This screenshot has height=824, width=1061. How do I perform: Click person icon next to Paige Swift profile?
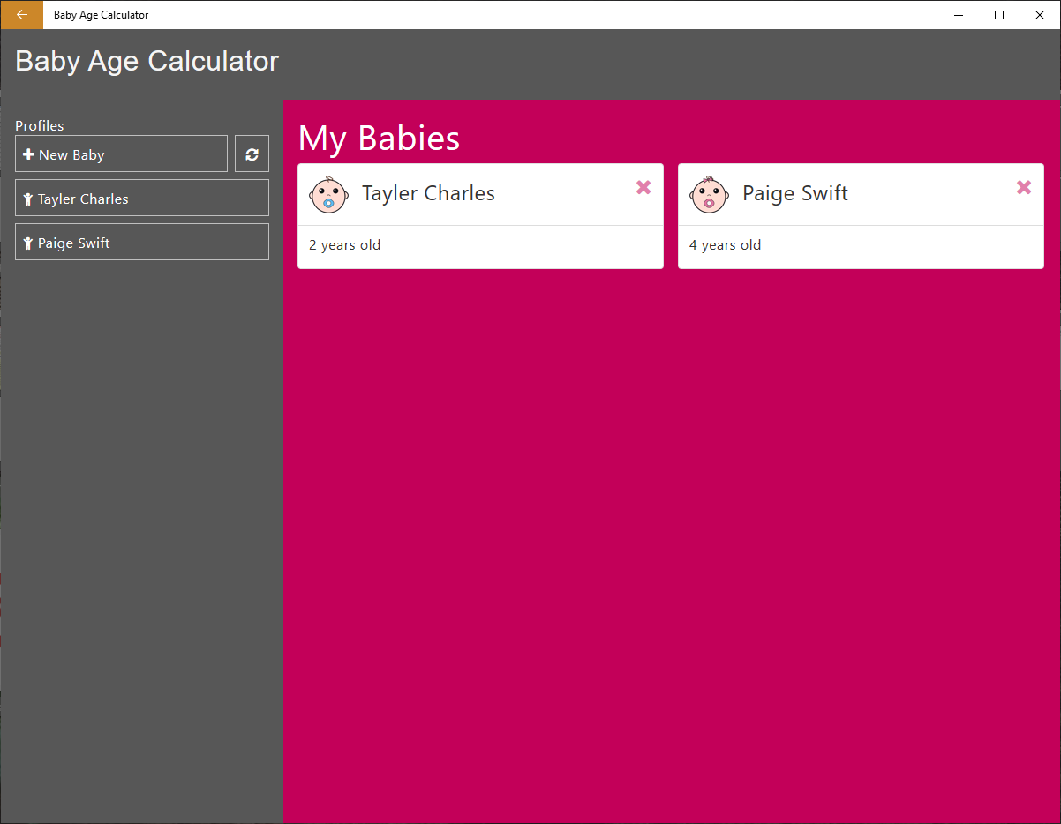point(28,243)
